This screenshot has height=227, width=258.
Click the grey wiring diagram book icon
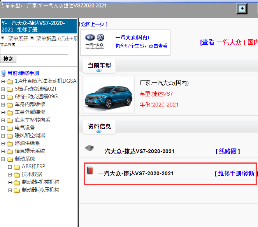point(90,148)
